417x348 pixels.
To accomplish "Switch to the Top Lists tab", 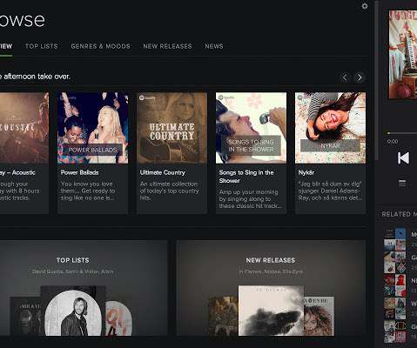I will [x=42, y=46].
